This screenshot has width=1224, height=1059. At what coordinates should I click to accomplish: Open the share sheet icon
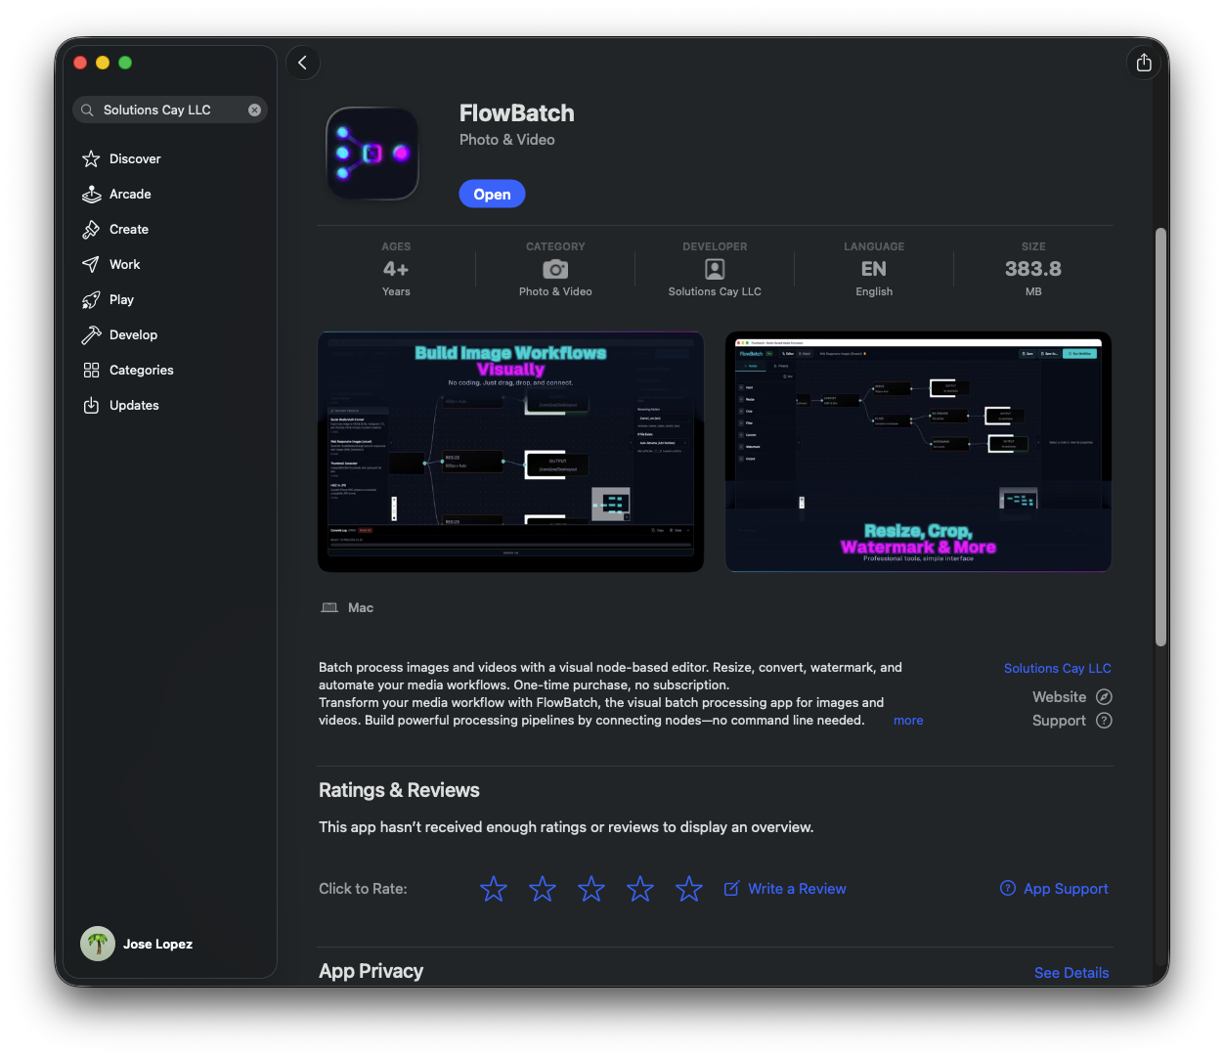1144,63
